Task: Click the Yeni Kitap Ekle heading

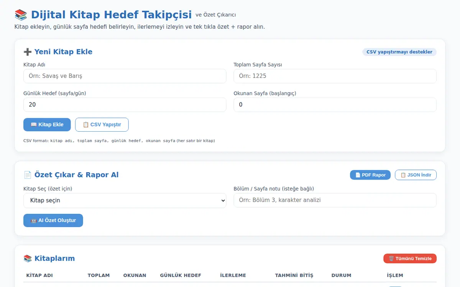Action: point(63,52)
